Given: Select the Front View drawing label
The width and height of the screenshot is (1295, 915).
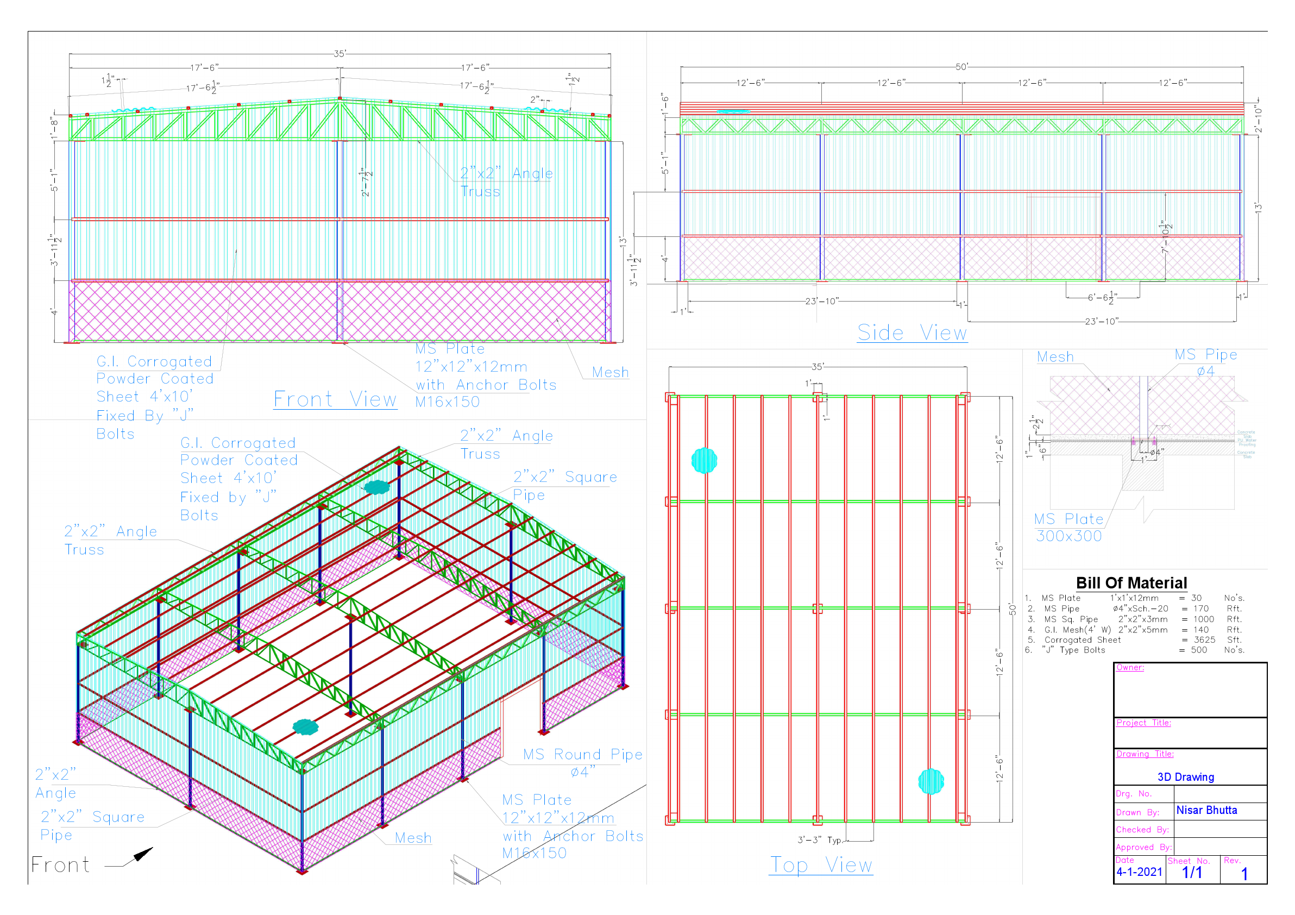Looking at the screenshot, I should [335, 400].
